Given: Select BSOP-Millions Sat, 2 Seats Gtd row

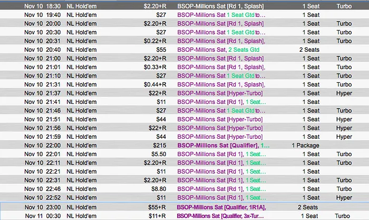Looking at the screenshot, I should [x=184, y=50].
